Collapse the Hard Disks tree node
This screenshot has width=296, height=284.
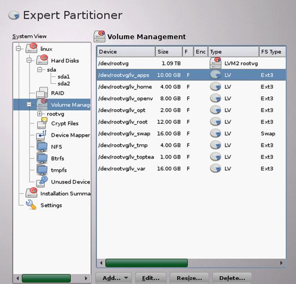tap(29, 60)
